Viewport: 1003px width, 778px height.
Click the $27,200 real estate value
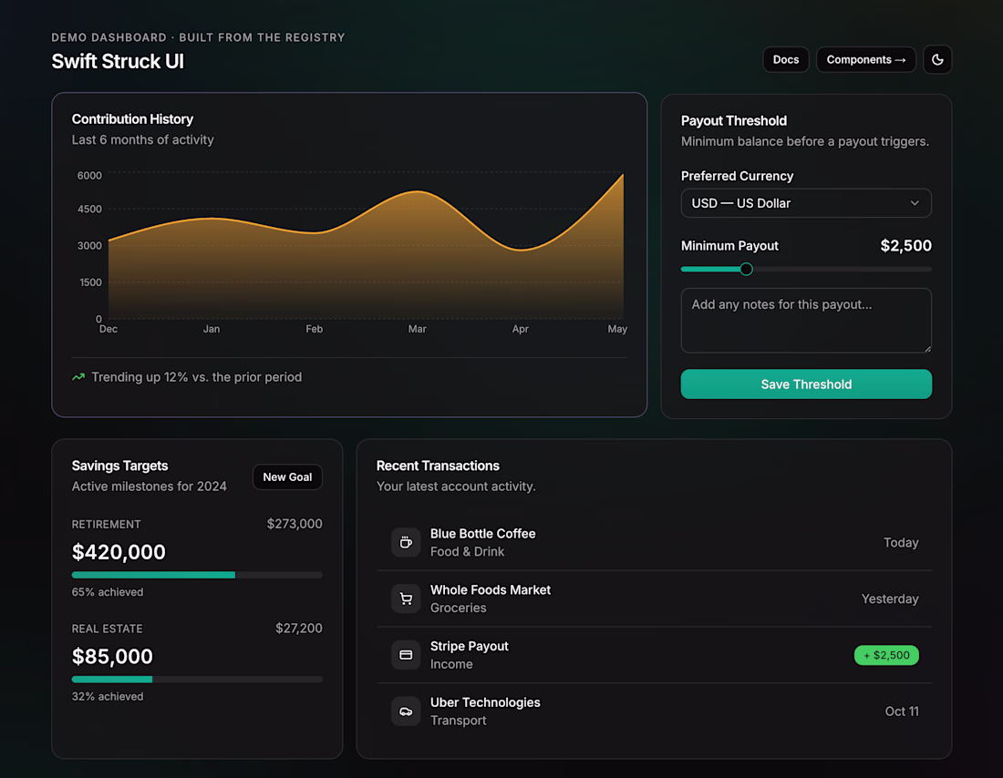click(299, 629)
